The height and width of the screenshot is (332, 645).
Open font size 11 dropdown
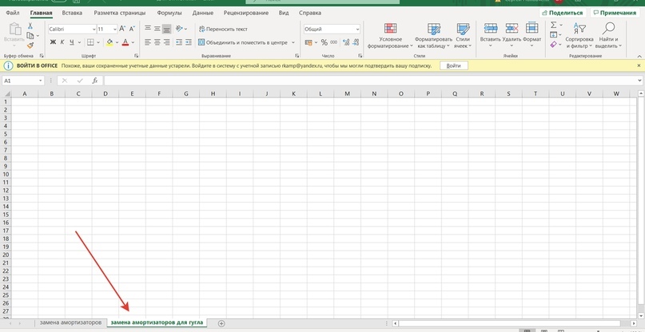[115, 30]
